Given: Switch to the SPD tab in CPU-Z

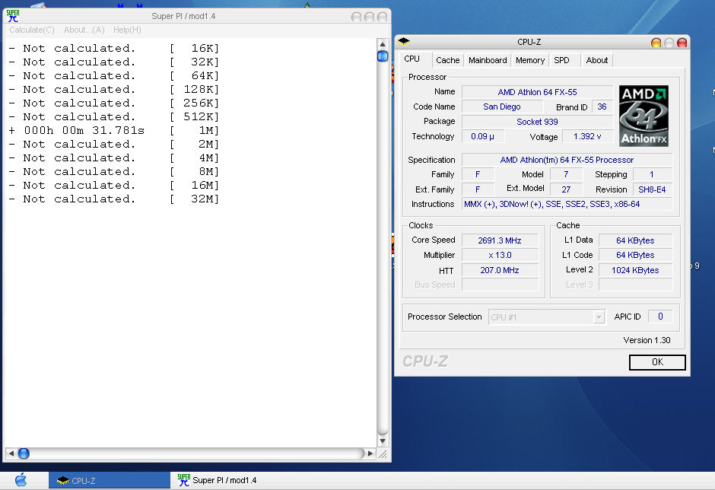Looking at the screenshot, I should [x=562, y=60].
